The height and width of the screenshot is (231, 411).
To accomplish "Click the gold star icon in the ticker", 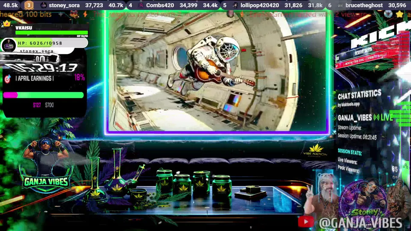I will coord(399,14).
